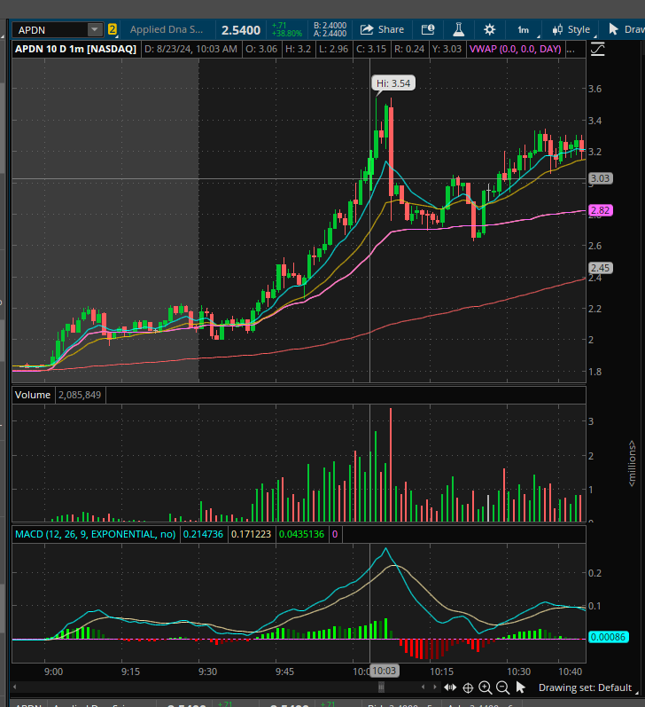Click the 3.03 price axis label
Image resolution: width=645 pixels, height=707 pixels.
click(601, 178)
